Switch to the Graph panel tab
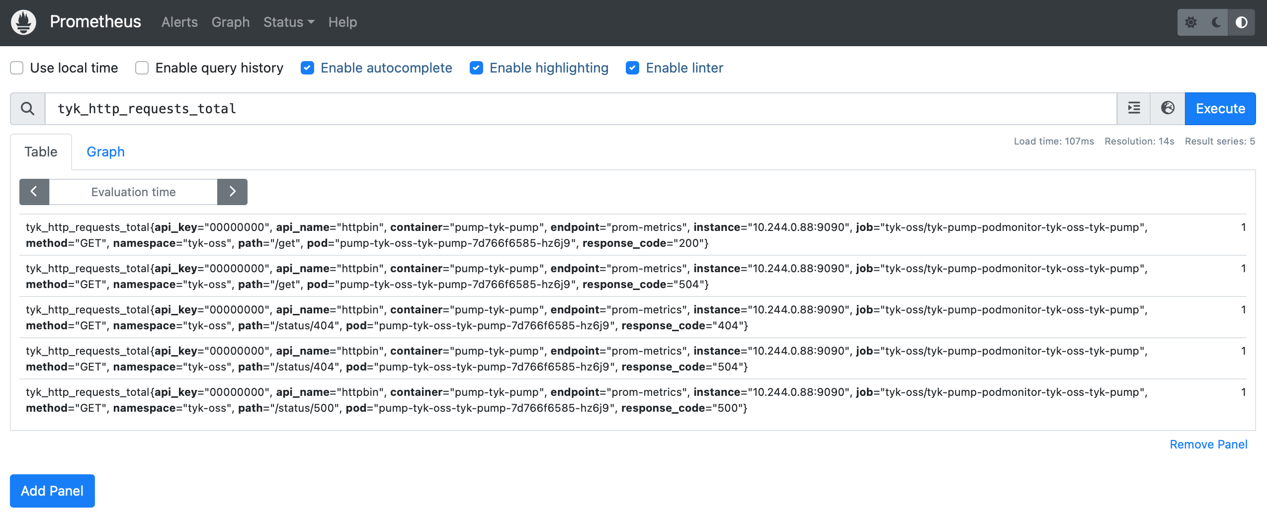The image size is (1267, 521). tap(105, 152)
